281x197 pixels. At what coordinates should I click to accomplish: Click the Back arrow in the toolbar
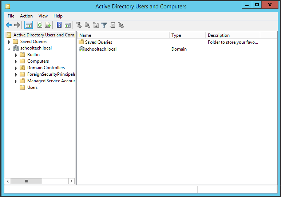point(9,25)
